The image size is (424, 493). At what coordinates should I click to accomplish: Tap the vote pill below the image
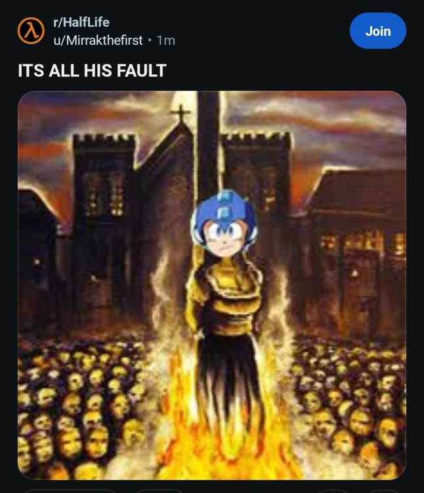tap(70, 491)
